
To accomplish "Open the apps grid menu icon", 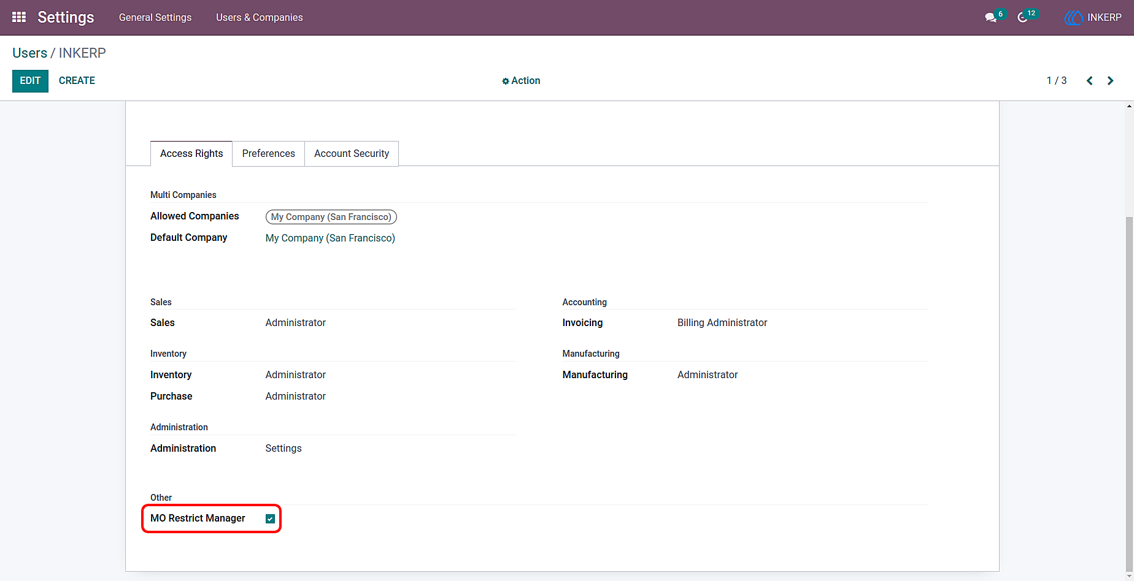I will [x=19, y=17].
